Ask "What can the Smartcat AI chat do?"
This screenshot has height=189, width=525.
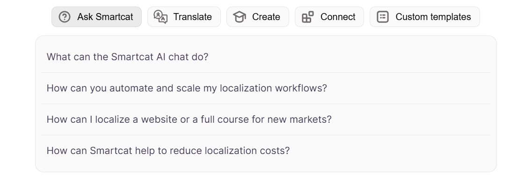pos(266,57)
